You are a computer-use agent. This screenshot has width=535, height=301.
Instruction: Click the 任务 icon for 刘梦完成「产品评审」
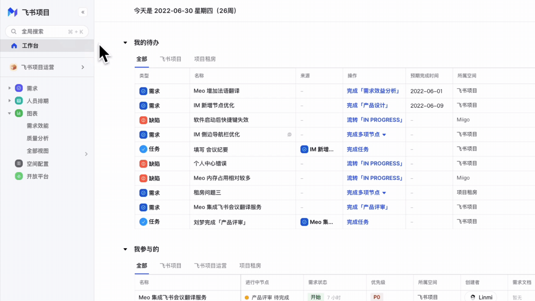[143, 222]
